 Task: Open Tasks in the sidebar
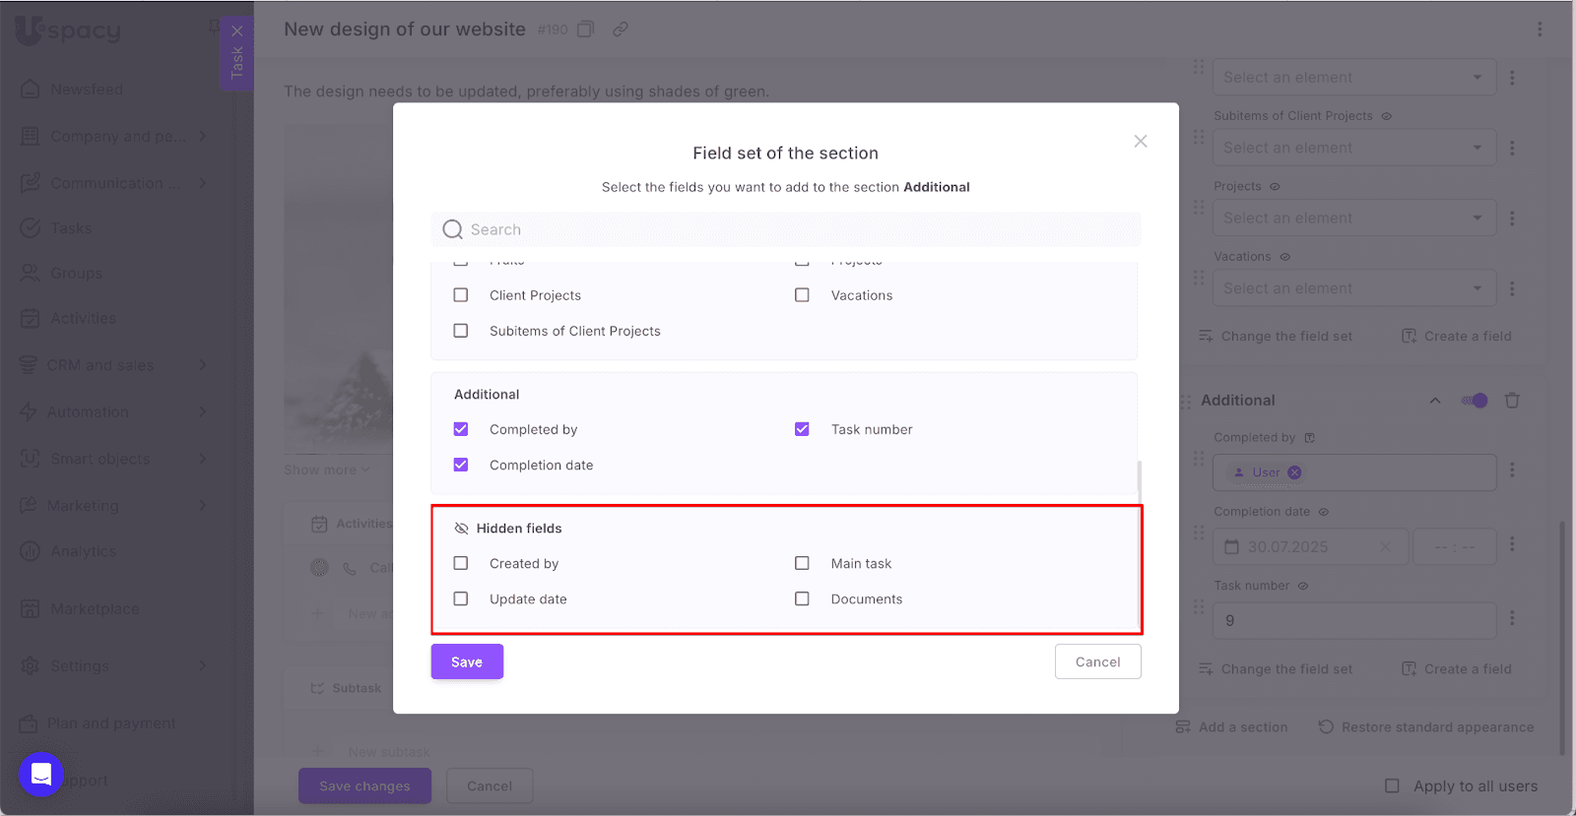[x=71, y=228]
